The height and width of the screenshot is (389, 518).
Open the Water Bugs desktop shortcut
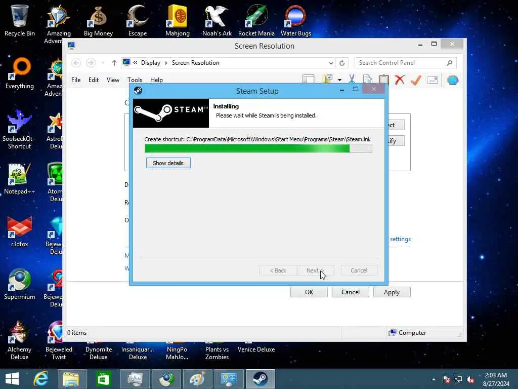point(295,20)
